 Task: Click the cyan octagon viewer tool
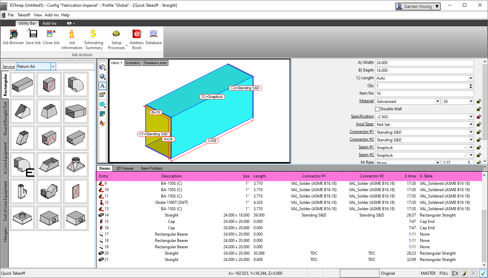point(102,105)
